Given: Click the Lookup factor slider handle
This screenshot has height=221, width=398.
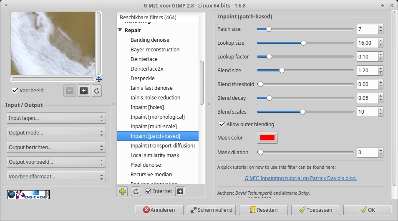Looking at the screenshot, I should tap(269, 56).
